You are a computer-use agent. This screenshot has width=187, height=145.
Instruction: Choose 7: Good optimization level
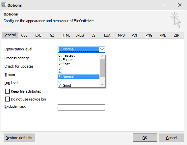click(79, 85)
